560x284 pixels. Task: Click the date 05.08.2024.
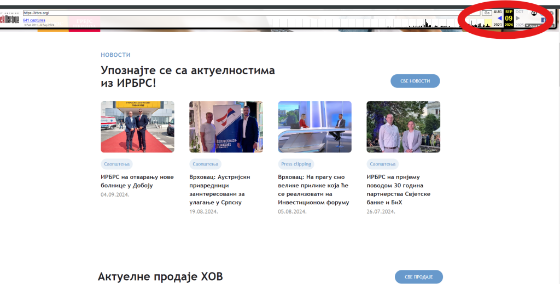click(292, 211)
